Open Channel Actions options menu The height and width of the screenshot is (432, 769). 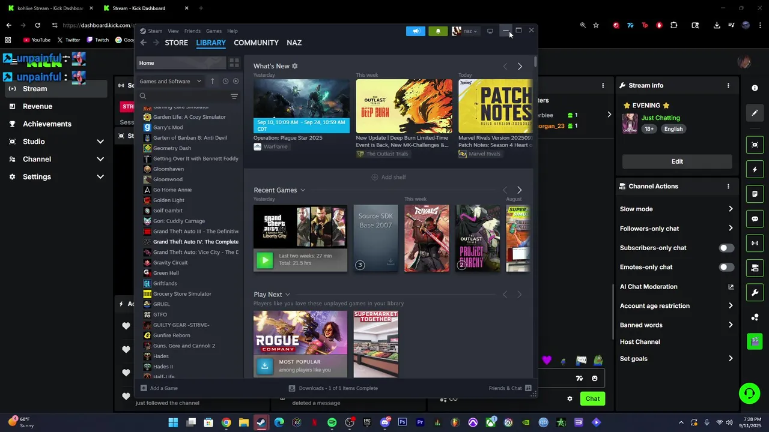tap(728, 187)
